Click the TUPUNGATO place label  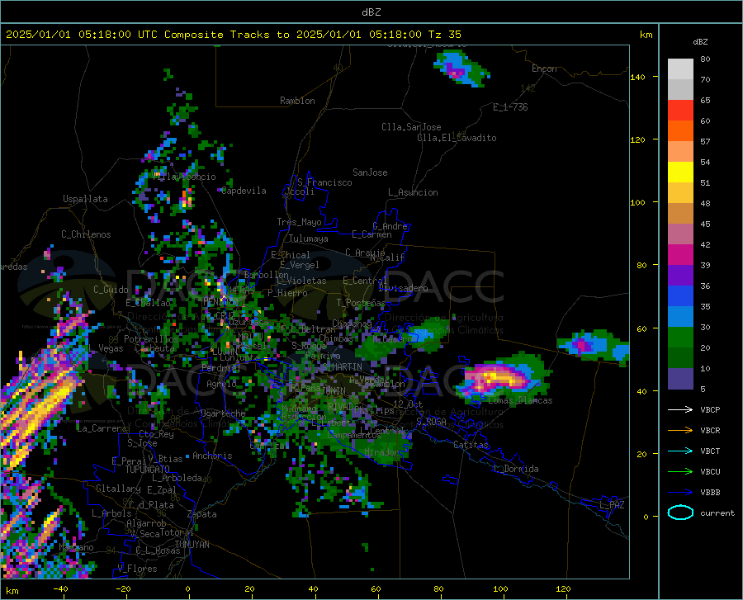(x=148, y=470)
